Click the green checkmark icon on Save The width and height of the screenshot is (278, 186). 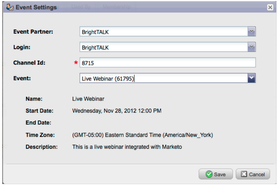coord(209,174)
